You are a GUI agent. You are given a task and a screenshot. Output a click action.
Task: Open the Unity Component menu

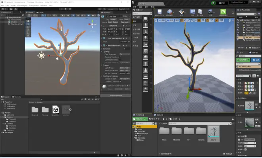[34, 6]
